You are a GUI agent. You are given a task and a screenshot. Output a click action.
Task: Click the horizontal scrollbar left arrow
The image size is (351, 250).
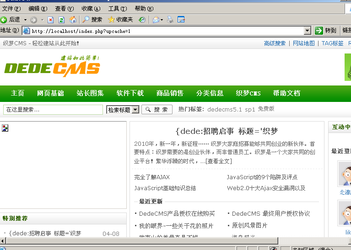[x=3, y=241]
